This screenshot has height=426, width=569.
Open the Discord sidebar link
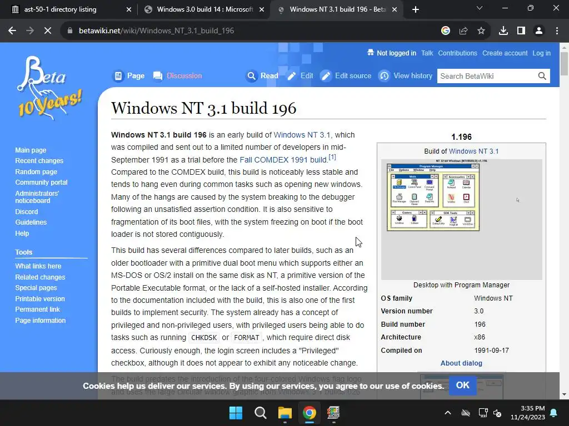tap(27, 211)
